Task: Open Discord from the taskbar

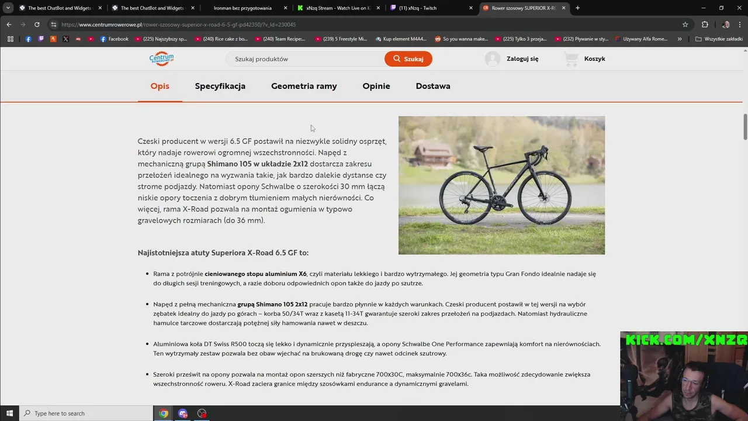Action: 183,413
